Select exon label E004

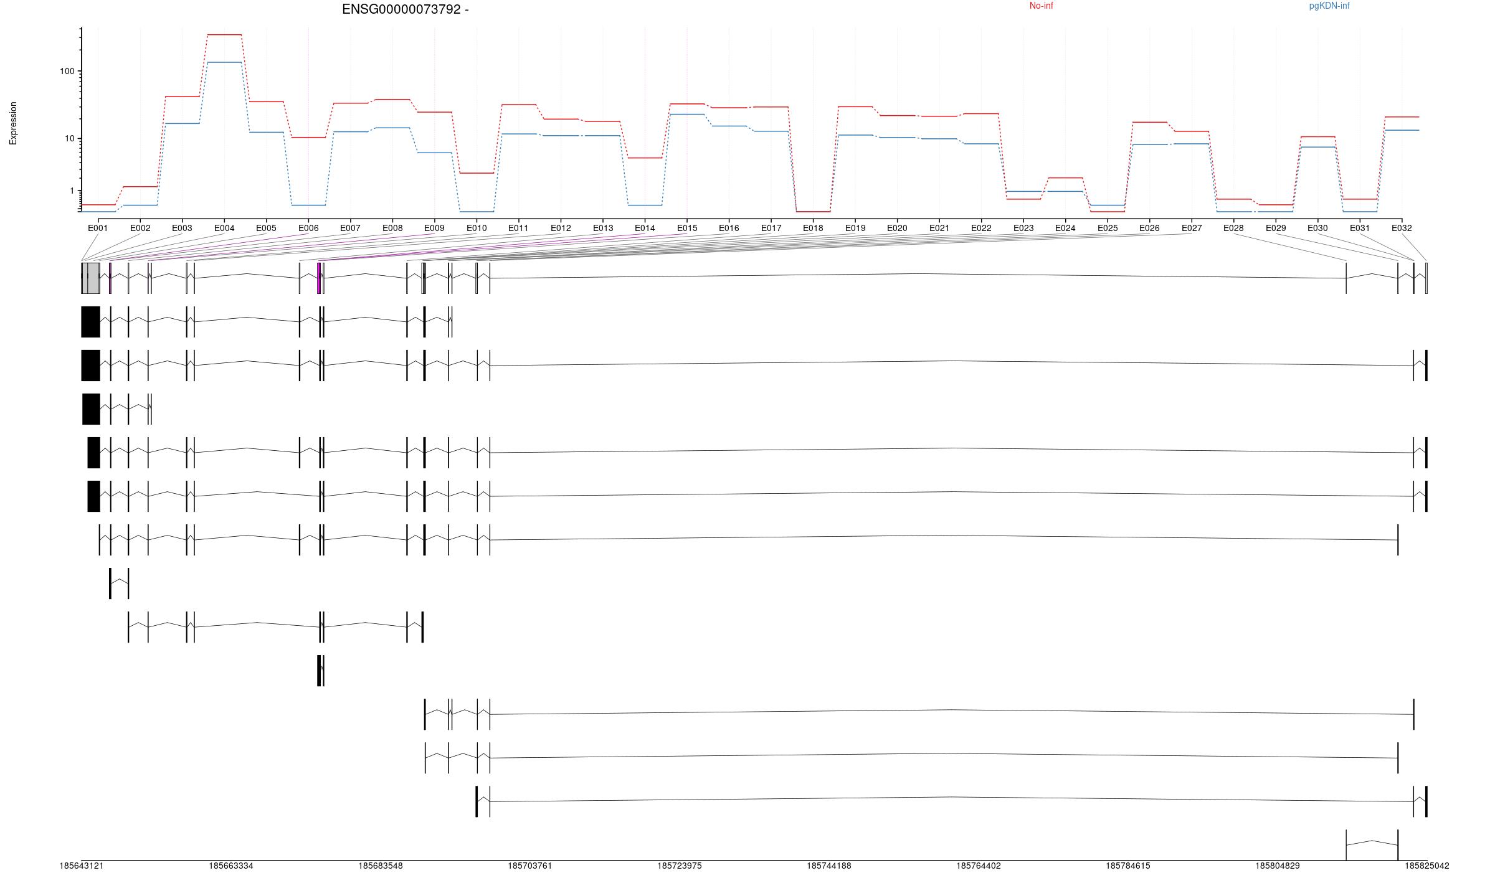click(224, 228)
